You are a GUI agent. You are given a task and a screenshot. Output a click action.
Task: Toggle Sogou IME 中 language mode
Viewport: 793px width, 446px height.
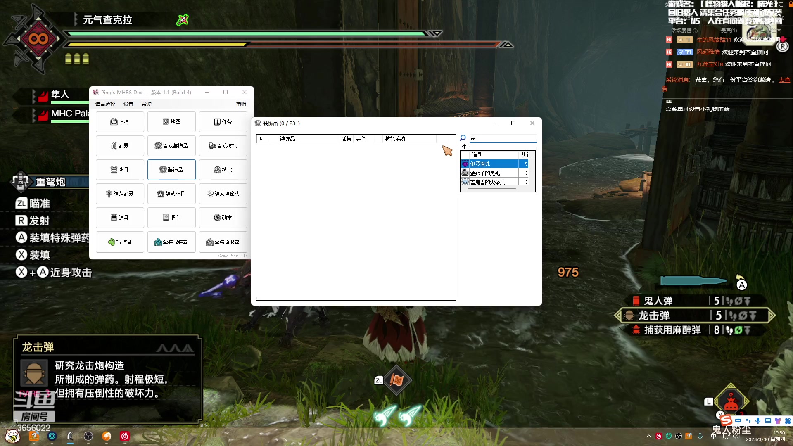738,421
